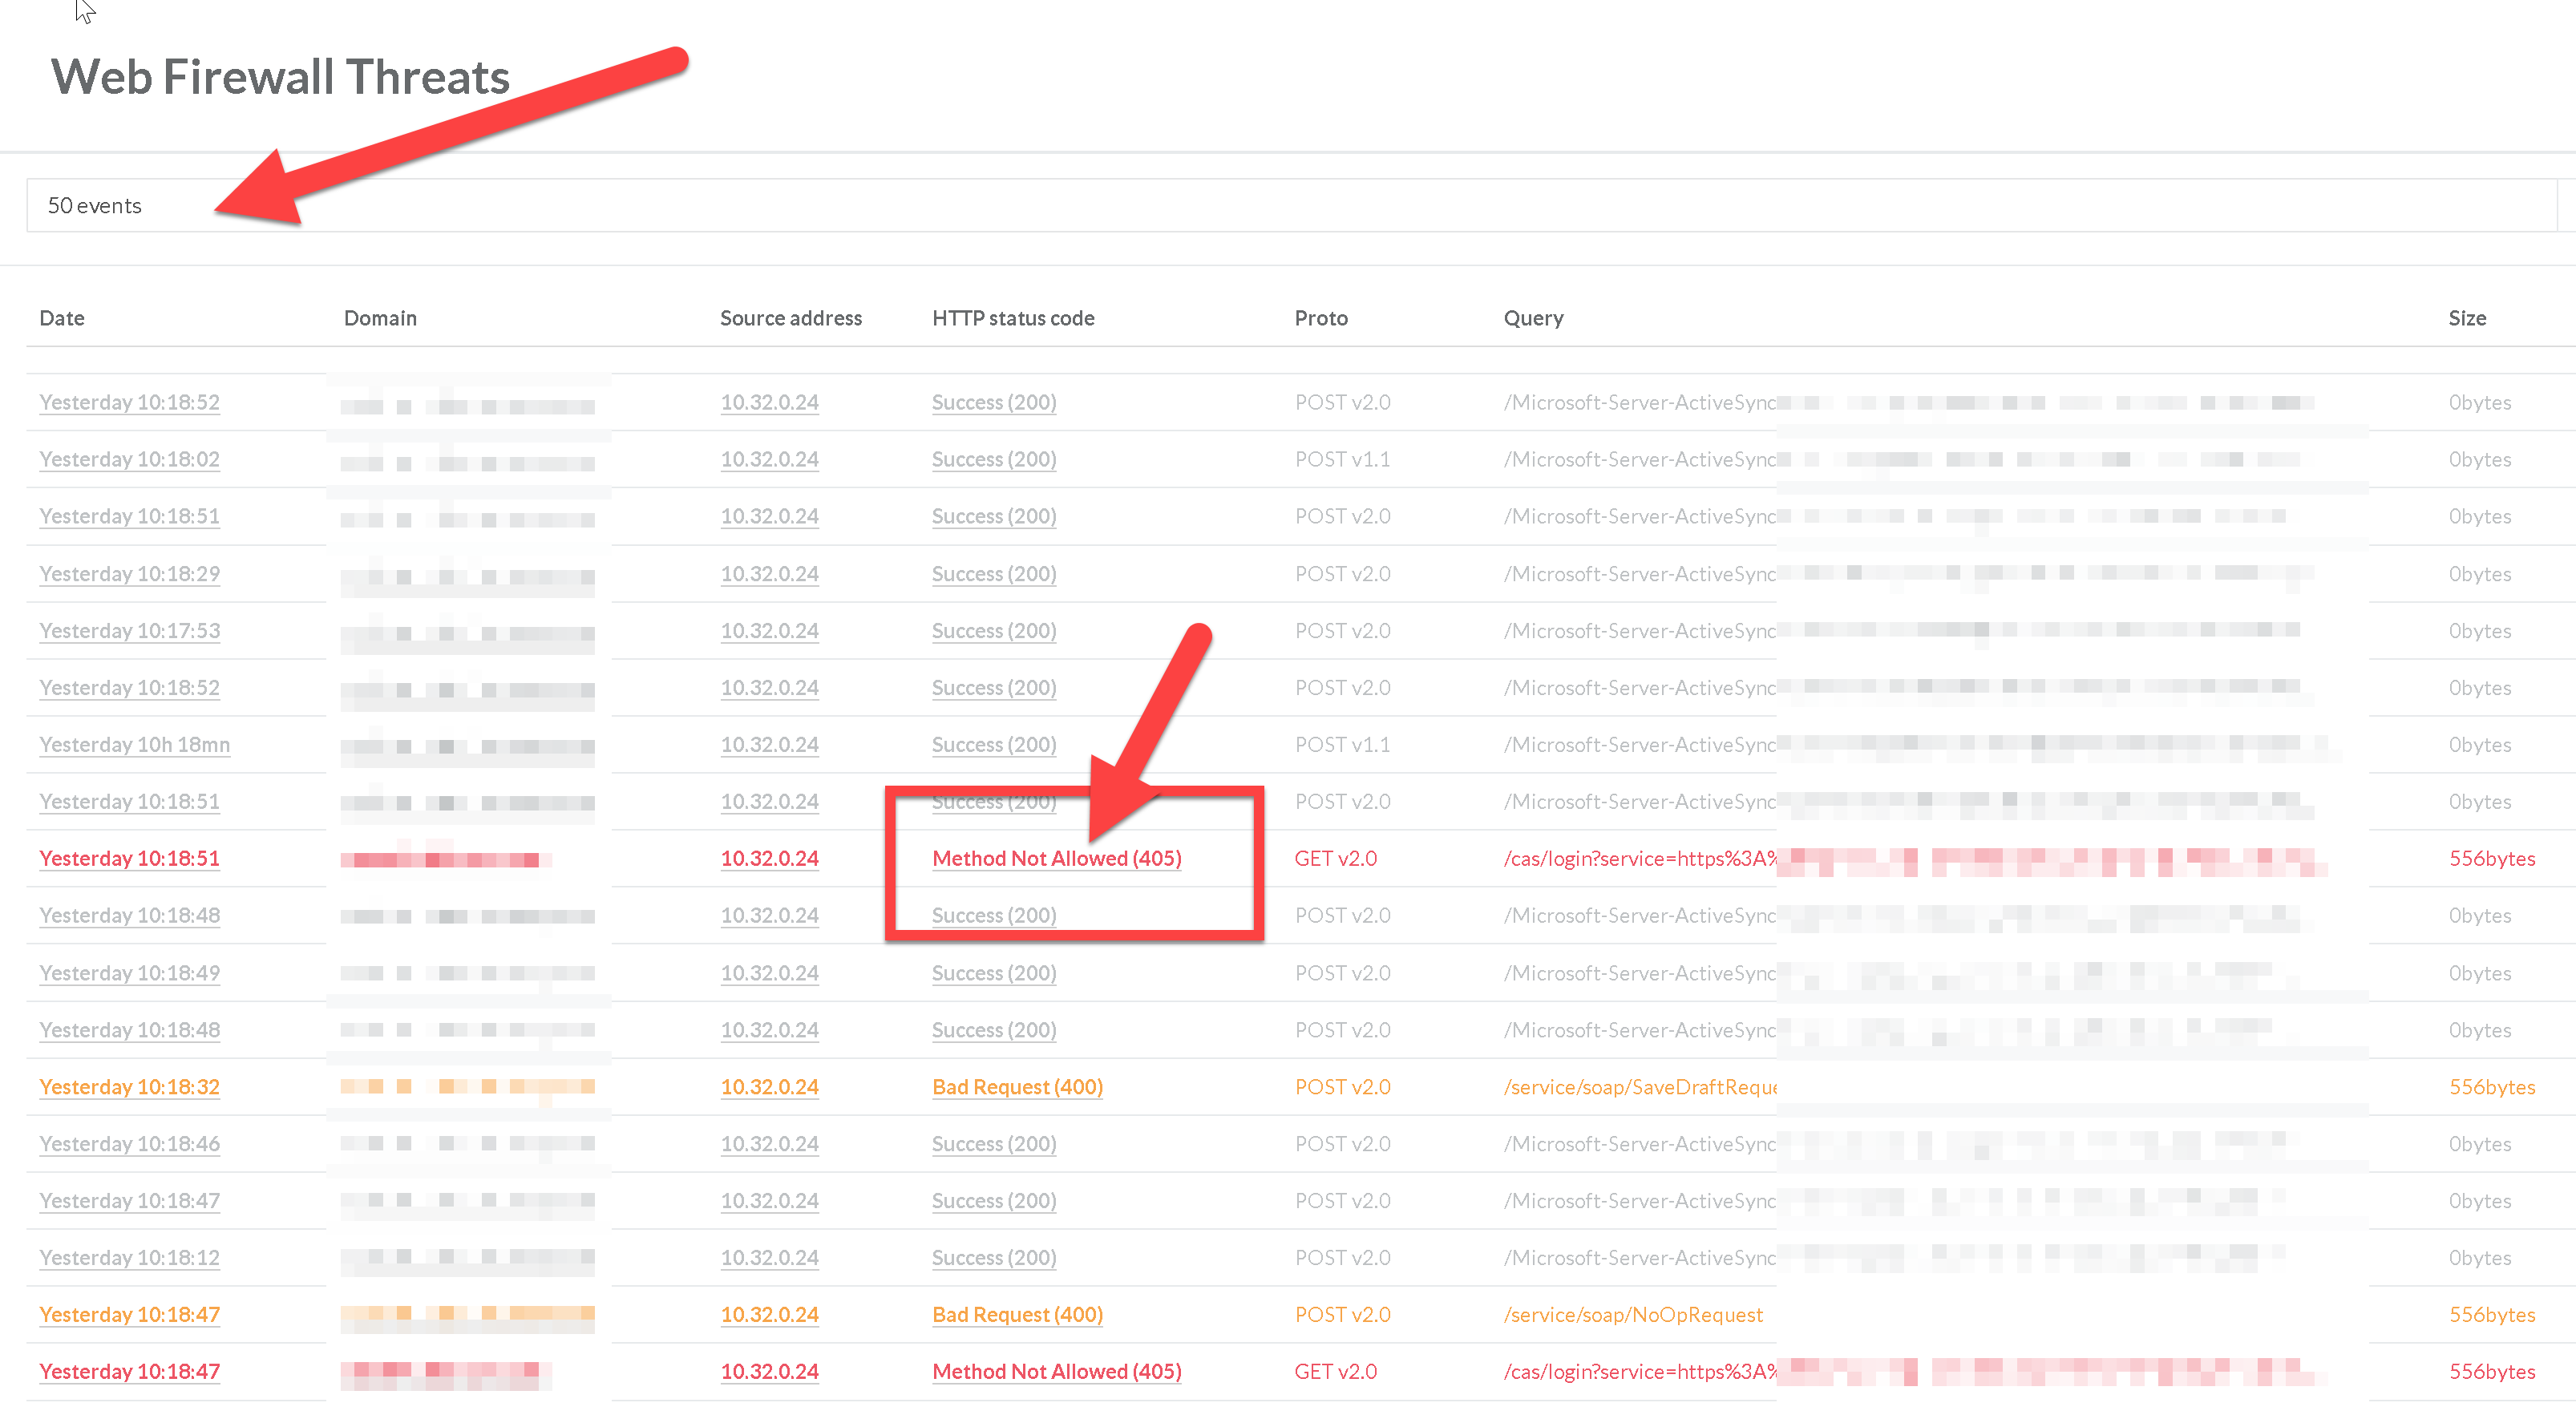
Task: Open the Yesterday 10:18:02 date link
Action: (129, 459)
